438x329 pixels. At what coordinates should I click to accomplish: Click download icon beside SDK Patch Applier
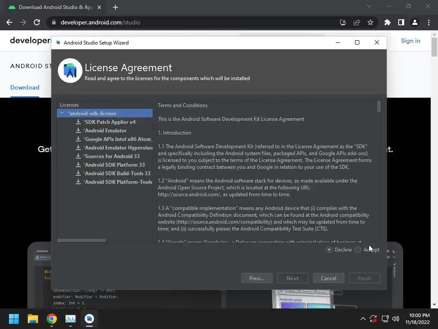coord(78,122)
